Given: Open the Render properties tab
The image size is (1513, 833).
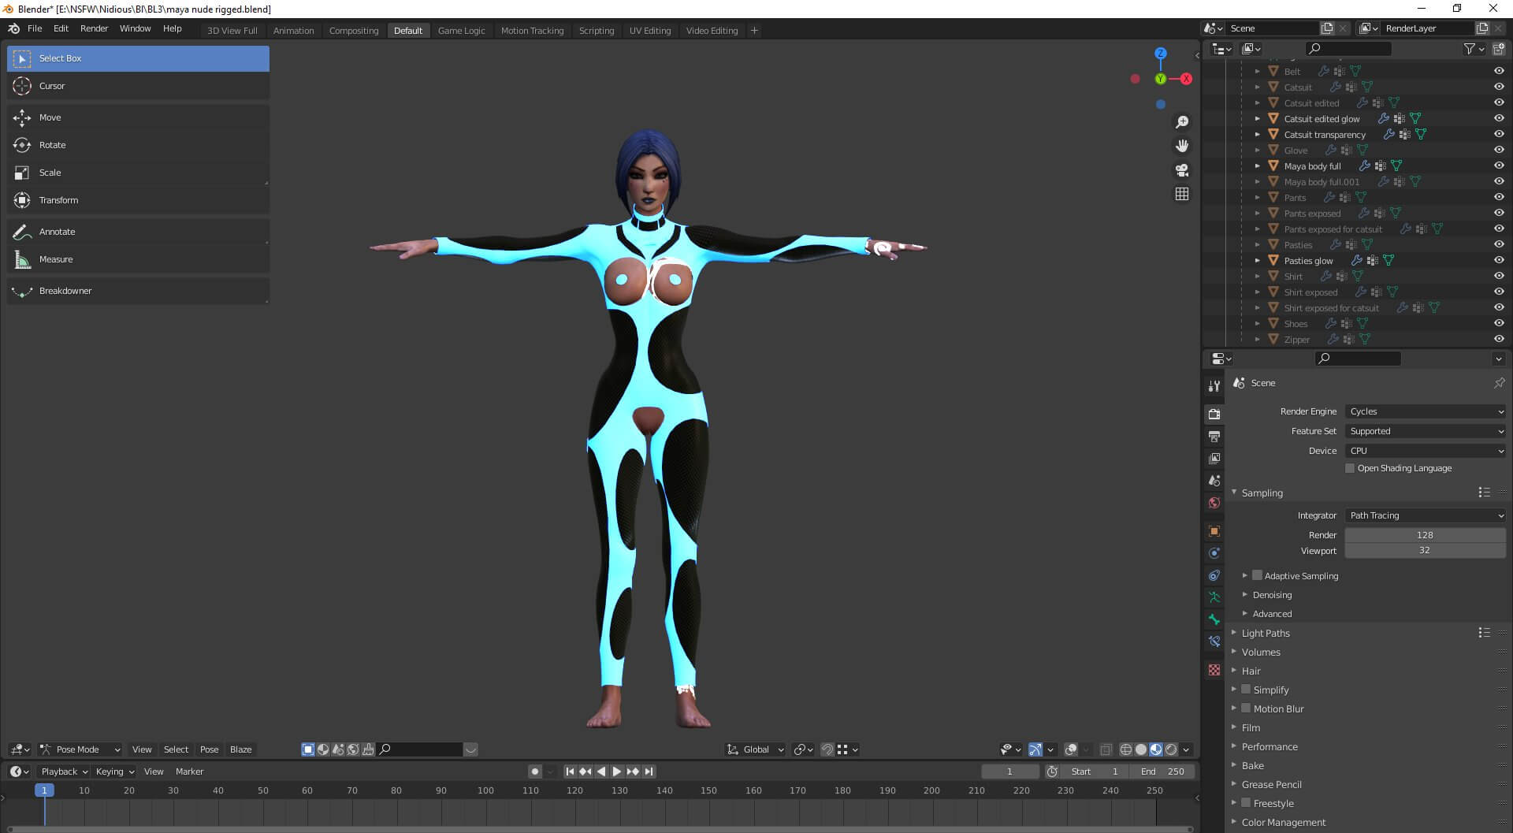Looking at the screenshot, I should [x=1214, y=414].
